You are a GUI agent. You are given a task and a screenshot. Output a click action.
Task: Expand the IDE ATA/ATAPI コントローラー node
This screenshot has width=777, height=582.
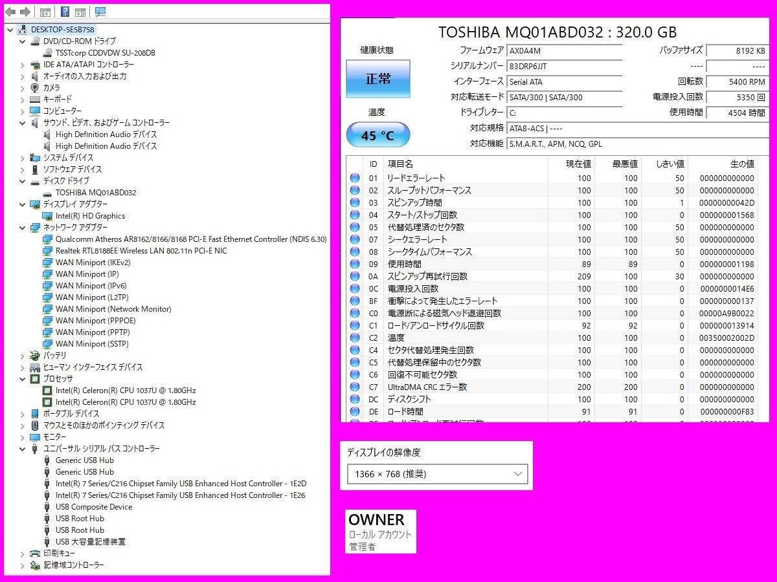[23, 64]
